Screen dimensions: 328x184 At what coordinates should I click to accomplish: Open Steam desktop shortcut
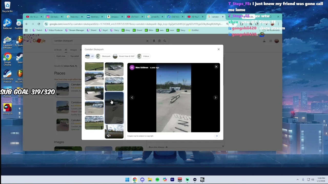pyautogui.click(x=20, y=58)
